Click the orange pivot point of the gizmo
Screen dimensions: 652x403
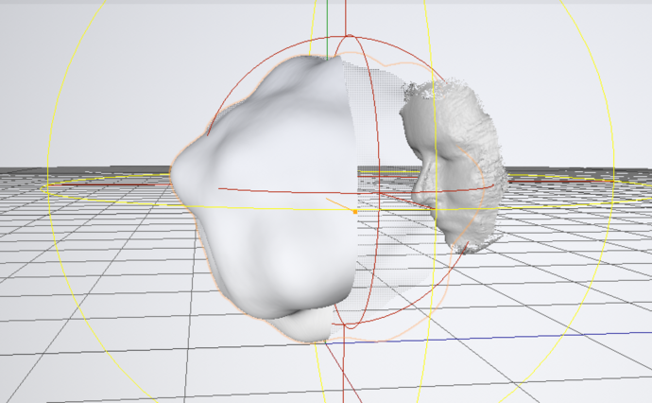(355, 212)
